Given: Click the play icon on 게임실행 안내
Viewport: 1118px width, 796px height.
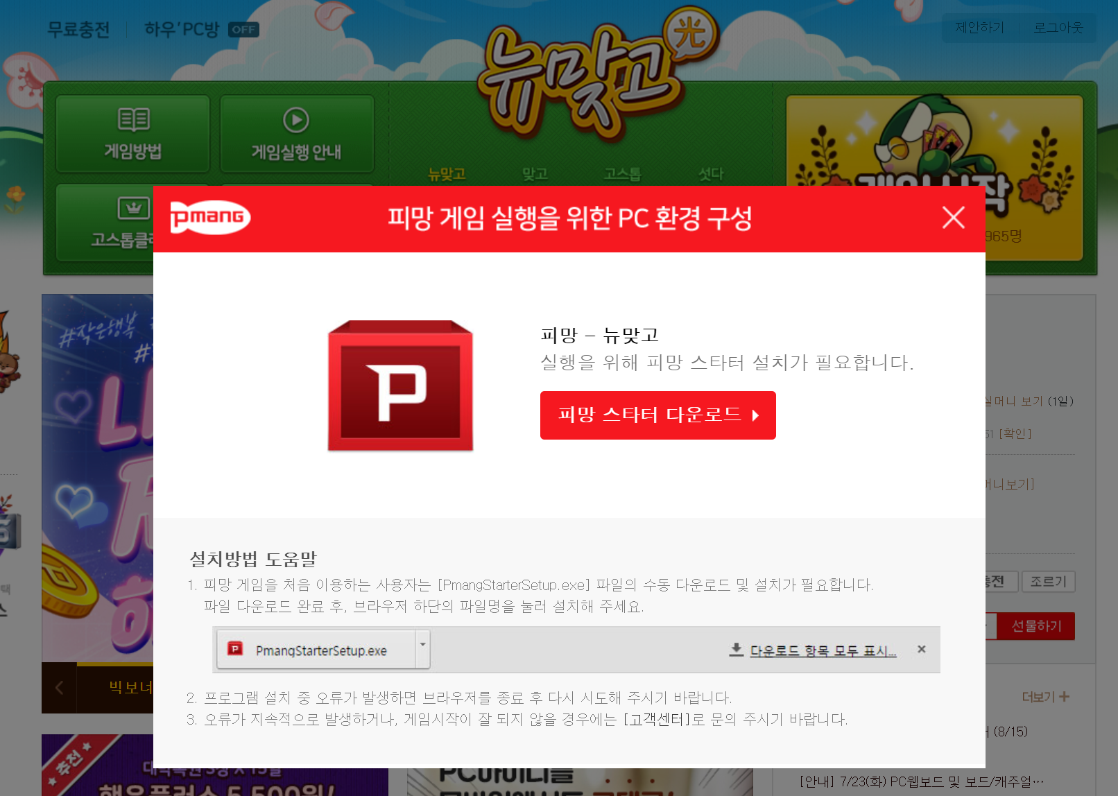Looking at the screenshot, I should (x=296, y=120).
